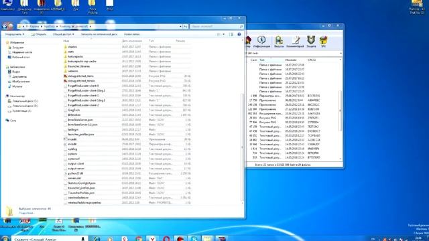Open Google Chrome from the taskbar
The image size is (429, 241).
coord(139,238)
